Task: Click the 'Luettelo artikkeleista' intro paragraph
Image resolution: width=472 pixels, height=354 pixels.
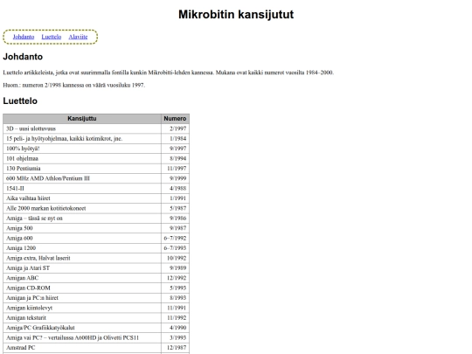Action: pos(169,73)
